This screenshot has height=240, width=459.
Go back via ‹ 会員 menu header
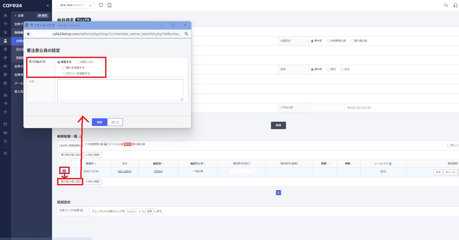pos(19,16)
